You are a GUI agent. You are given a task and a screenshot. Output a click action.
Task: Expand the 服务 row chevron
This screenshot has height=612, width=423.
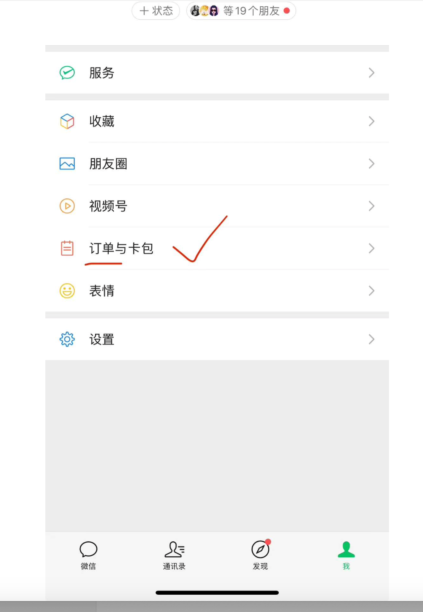pos(371,73)
